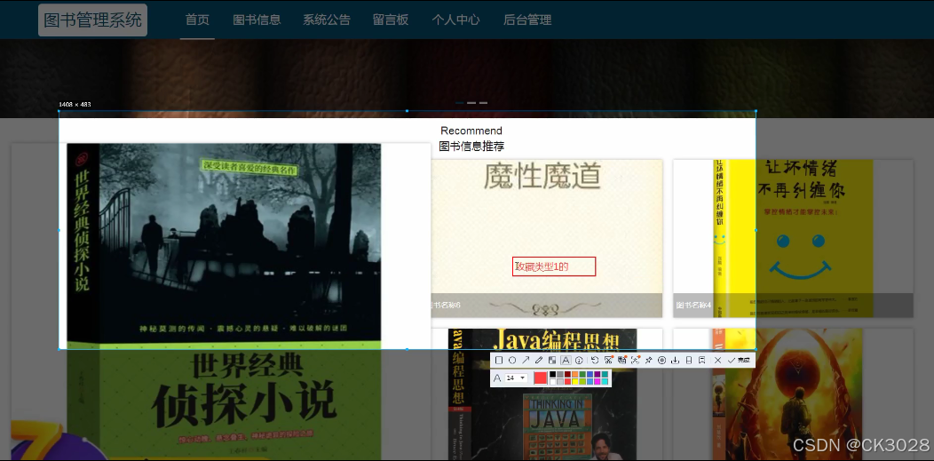Pick the yellow color swatch
The width and height of the screenshot is (934, 461).
pyautogui.click(x=574, y=382)
